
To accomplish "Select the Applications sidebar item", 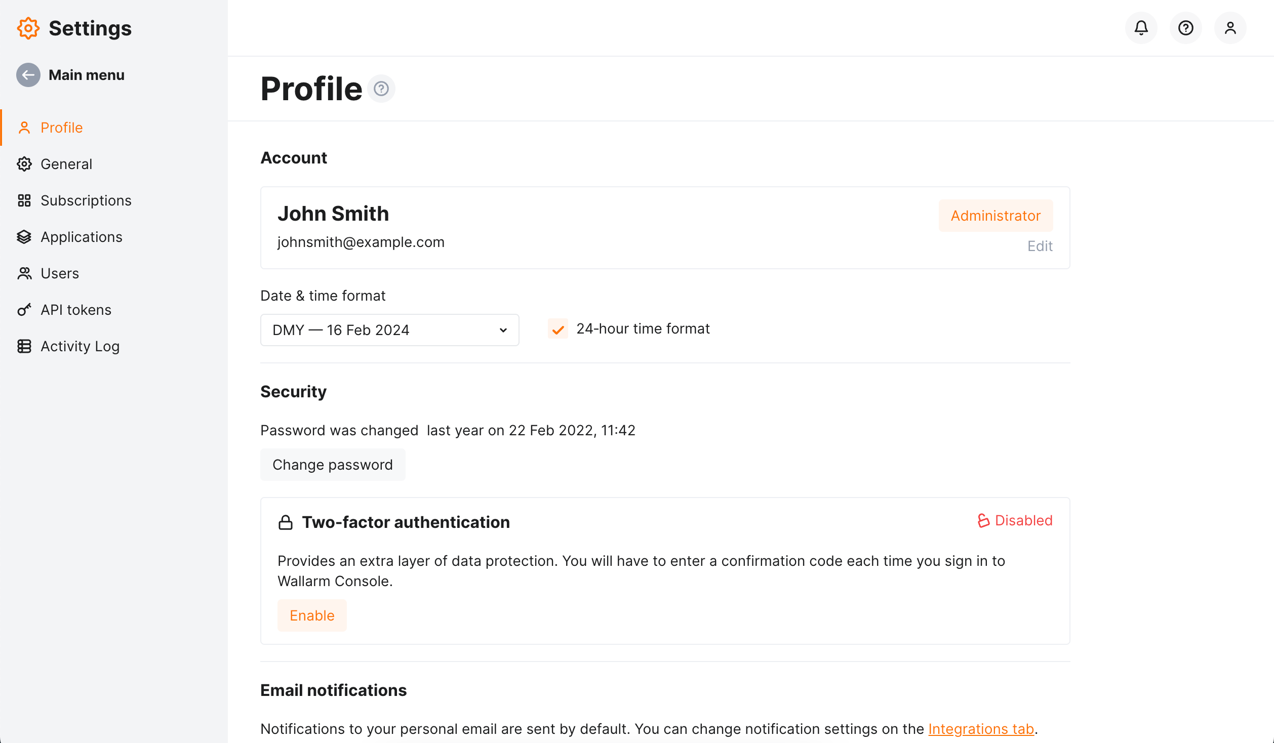I will tap(81, 237).
